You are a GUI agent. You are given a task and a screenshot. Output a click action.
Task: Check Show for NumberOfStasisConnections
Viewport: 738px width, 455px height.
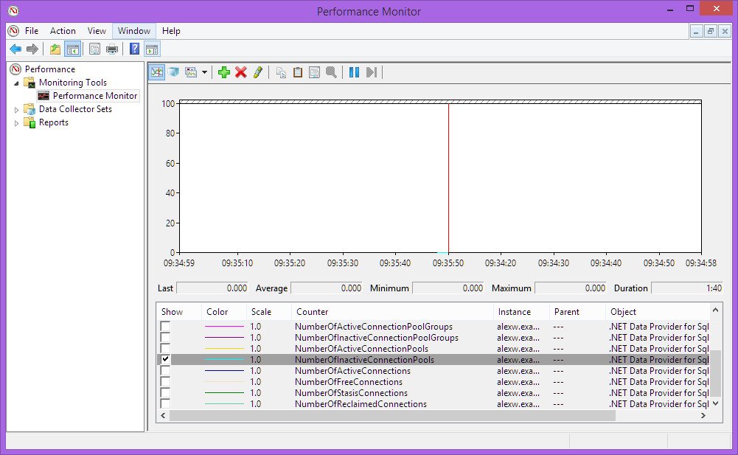[165, 392]
